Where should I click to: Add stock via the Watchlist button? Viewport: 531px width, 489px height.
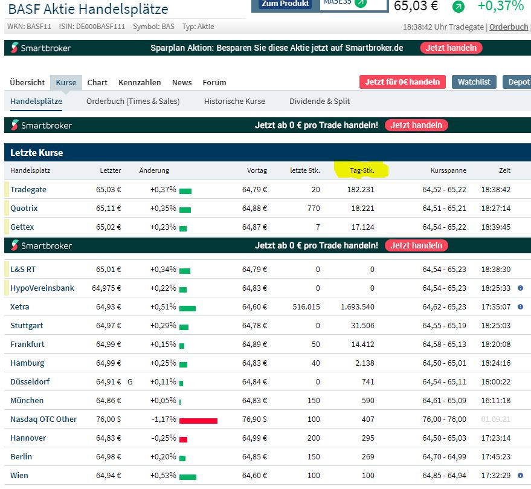[x=474, y=82]
